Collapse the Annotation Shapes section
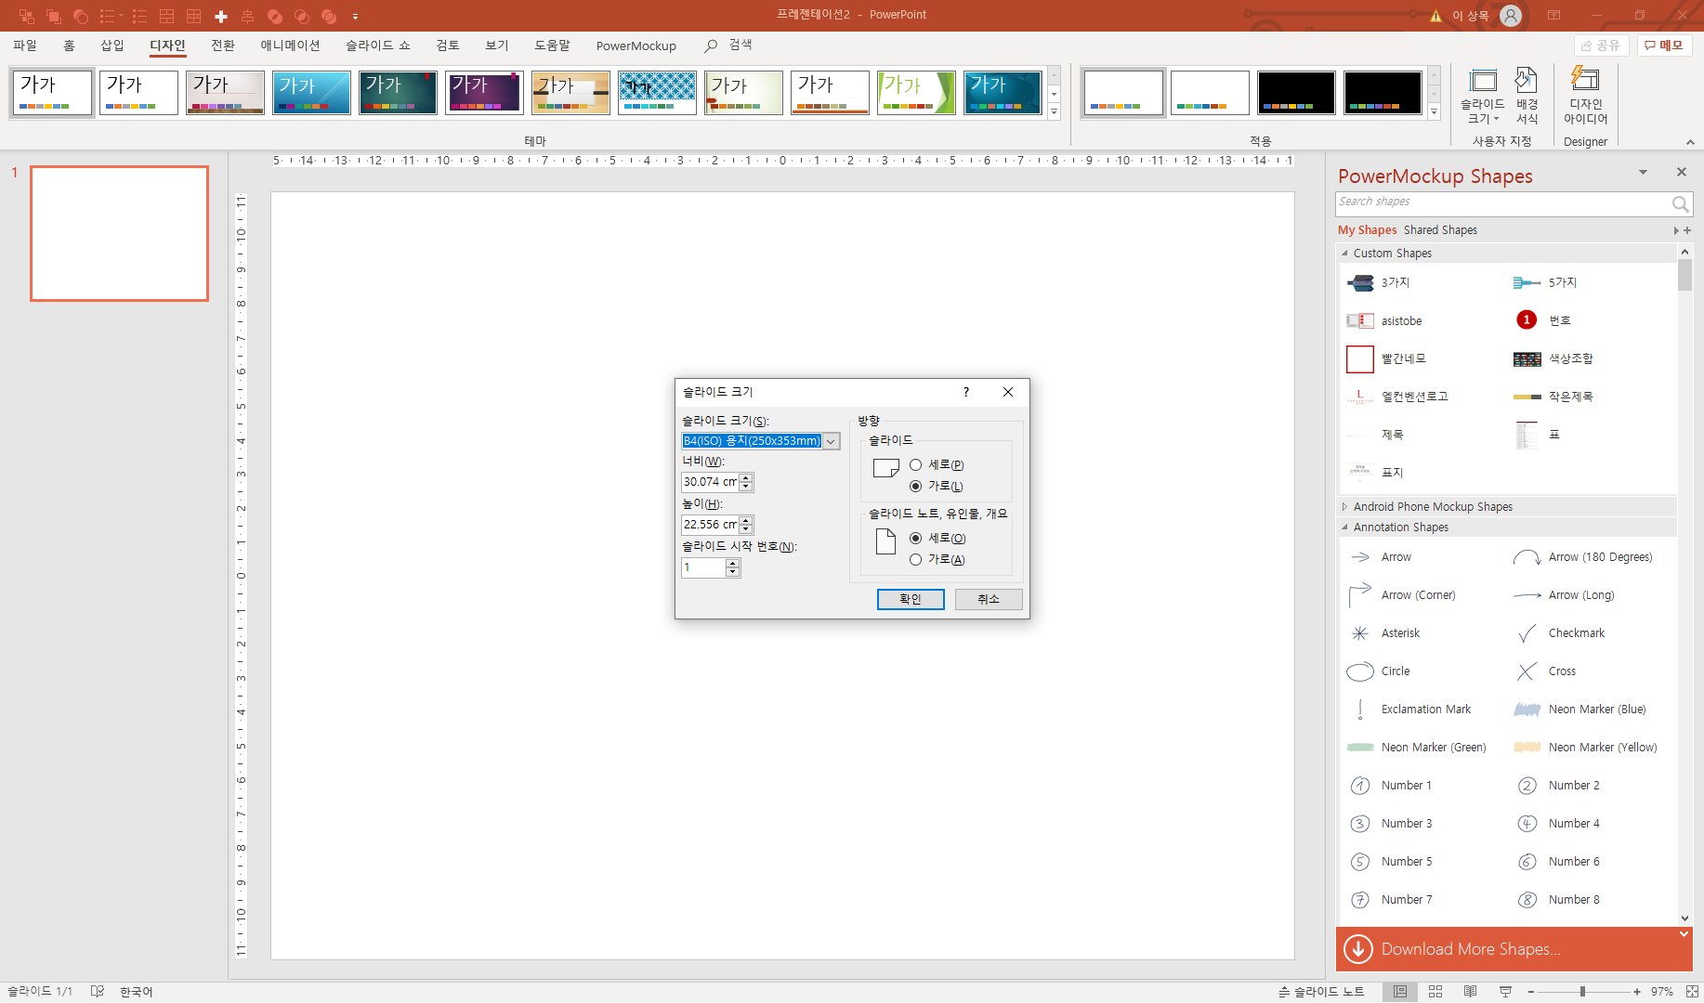This screenshot has height=1003, width=1704. point(1344,528)
